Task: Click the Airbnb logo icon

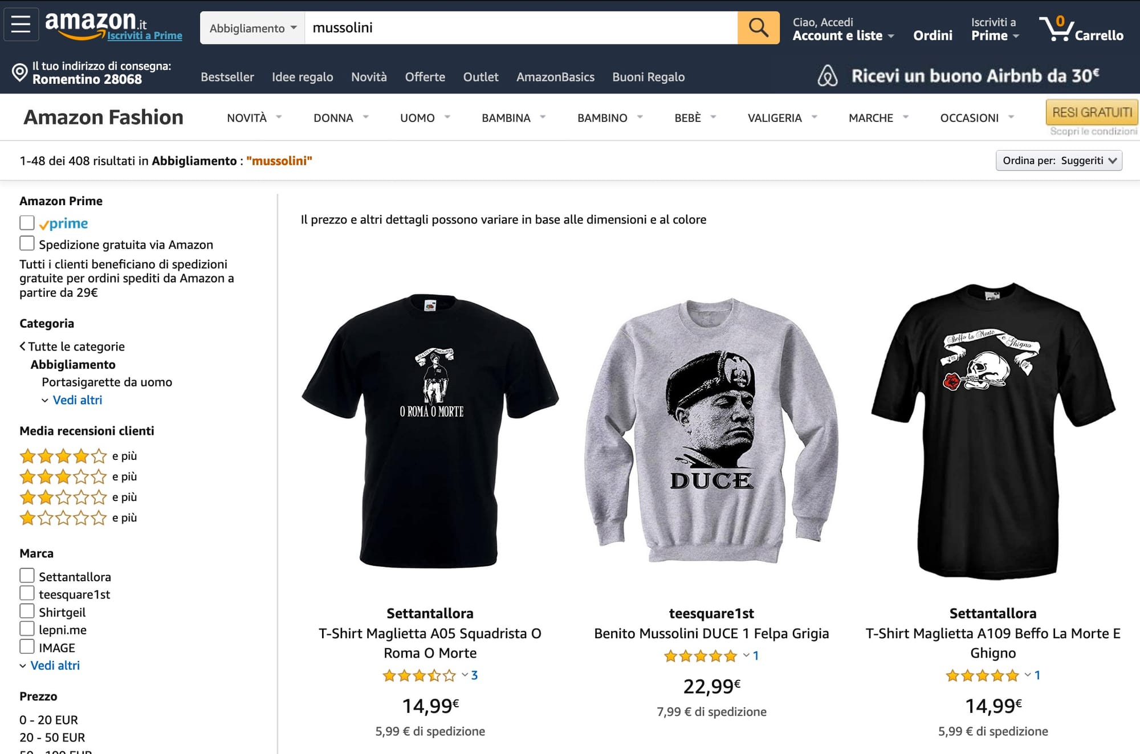Action: 828,76
